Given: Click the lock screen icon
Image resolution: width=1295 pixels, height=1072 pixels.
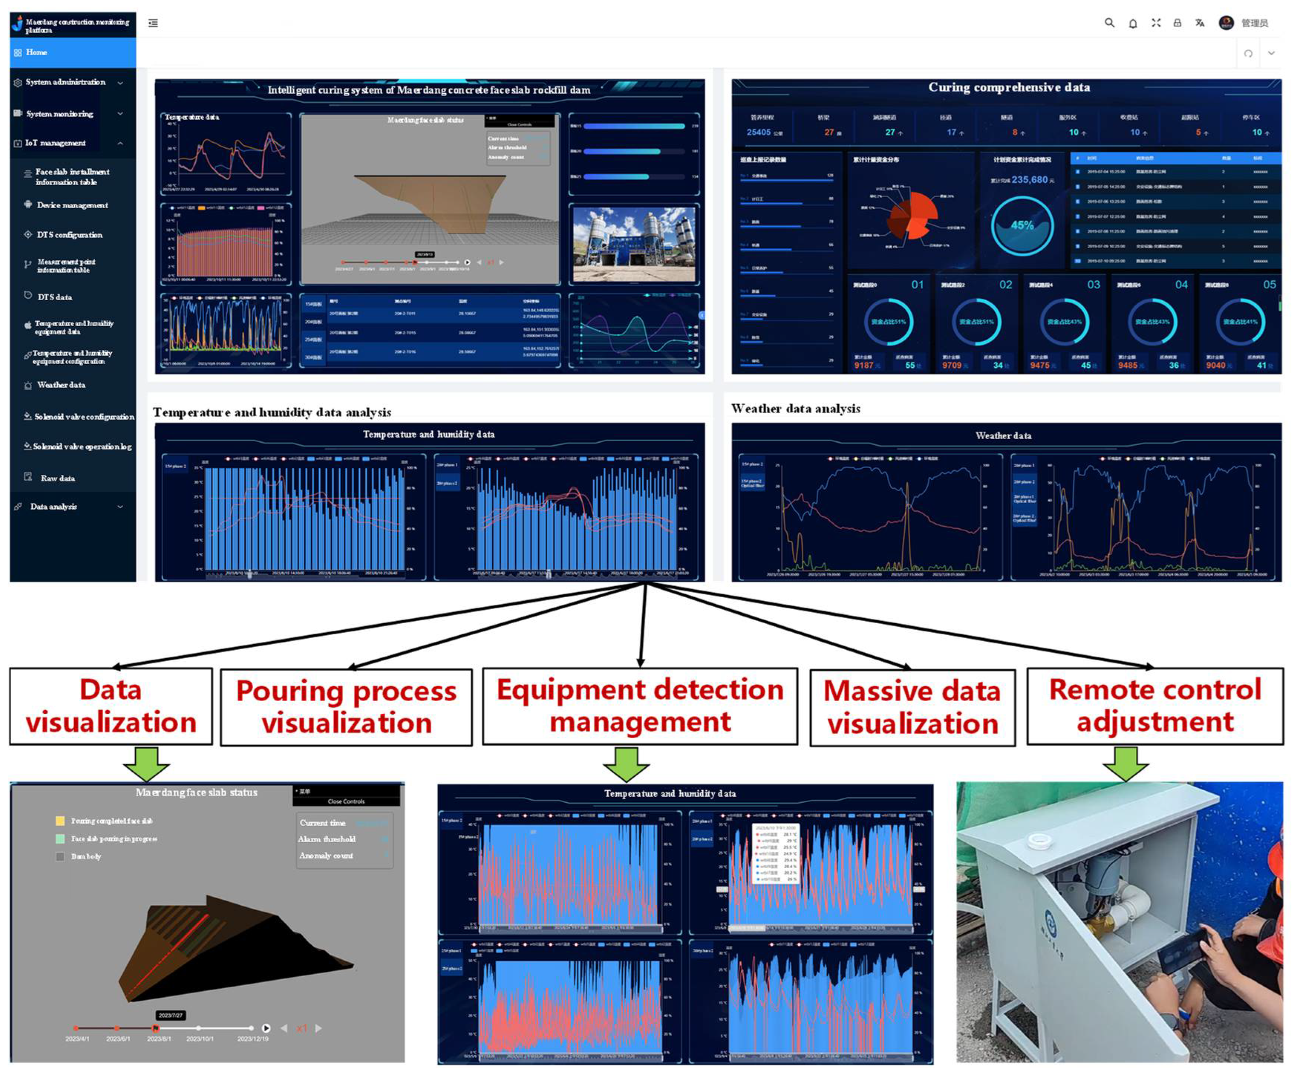Looking at the screenshot, I should (1177, 23).
